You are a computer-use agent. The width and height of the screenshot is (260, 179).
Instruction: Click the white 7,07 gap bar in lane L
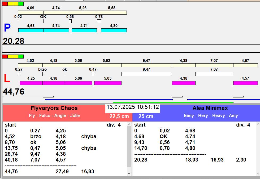214,74
